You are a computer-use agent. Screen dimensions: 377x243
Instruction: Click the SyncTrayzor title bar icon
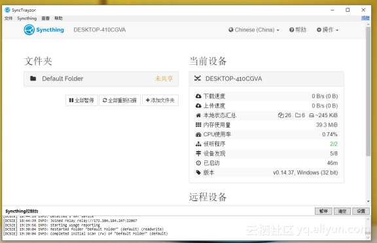(7, 10)
